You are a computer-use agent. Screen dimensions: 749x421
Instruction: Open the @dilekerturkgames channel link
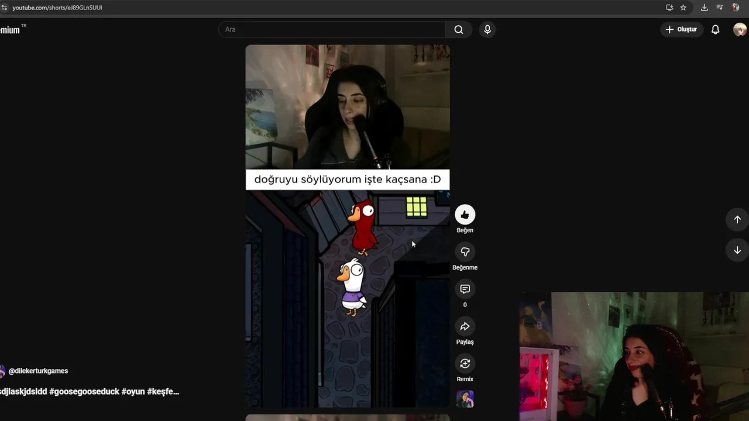tap(38, 371)
